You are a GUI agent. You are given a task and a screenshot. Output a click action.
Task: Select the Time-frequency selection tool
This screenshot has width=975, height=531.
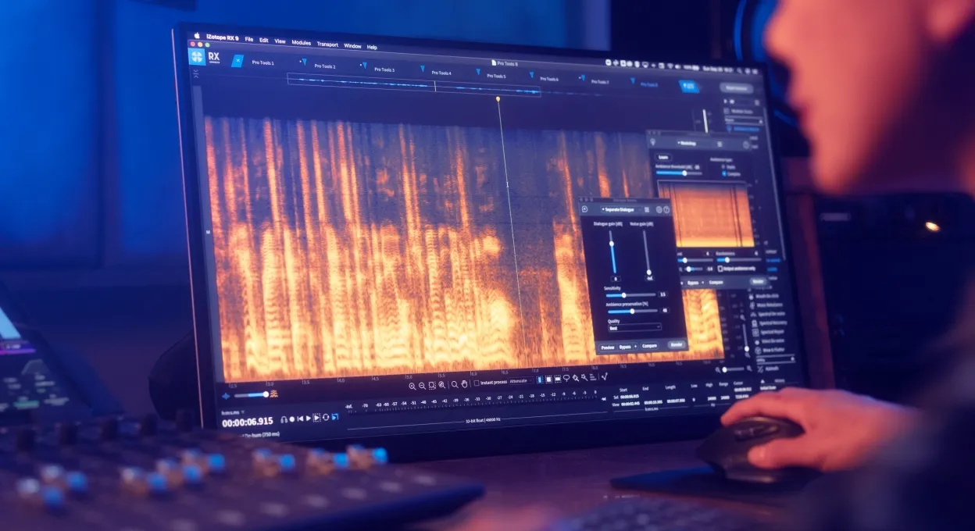tap(548, 380)
